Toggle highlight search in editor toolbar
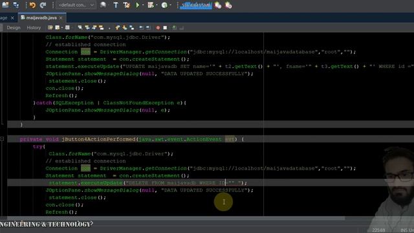 tap(101, 27)
